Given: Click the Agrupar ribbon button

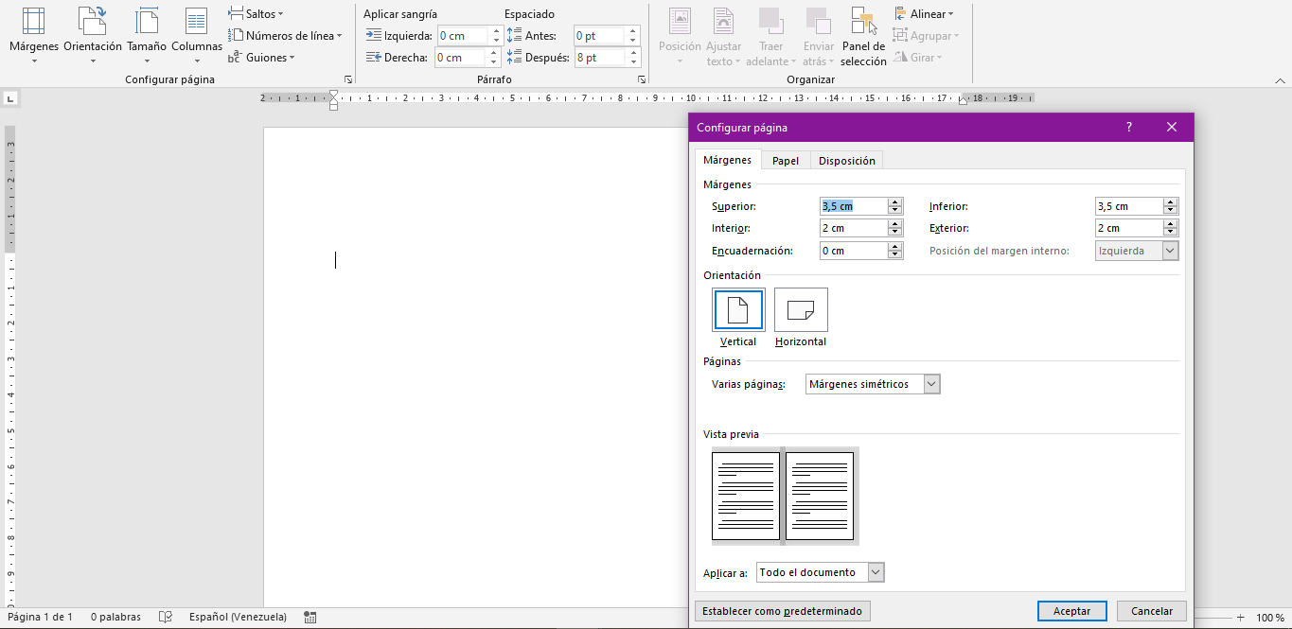Looking at the screenshot, I should click(927, 36).
